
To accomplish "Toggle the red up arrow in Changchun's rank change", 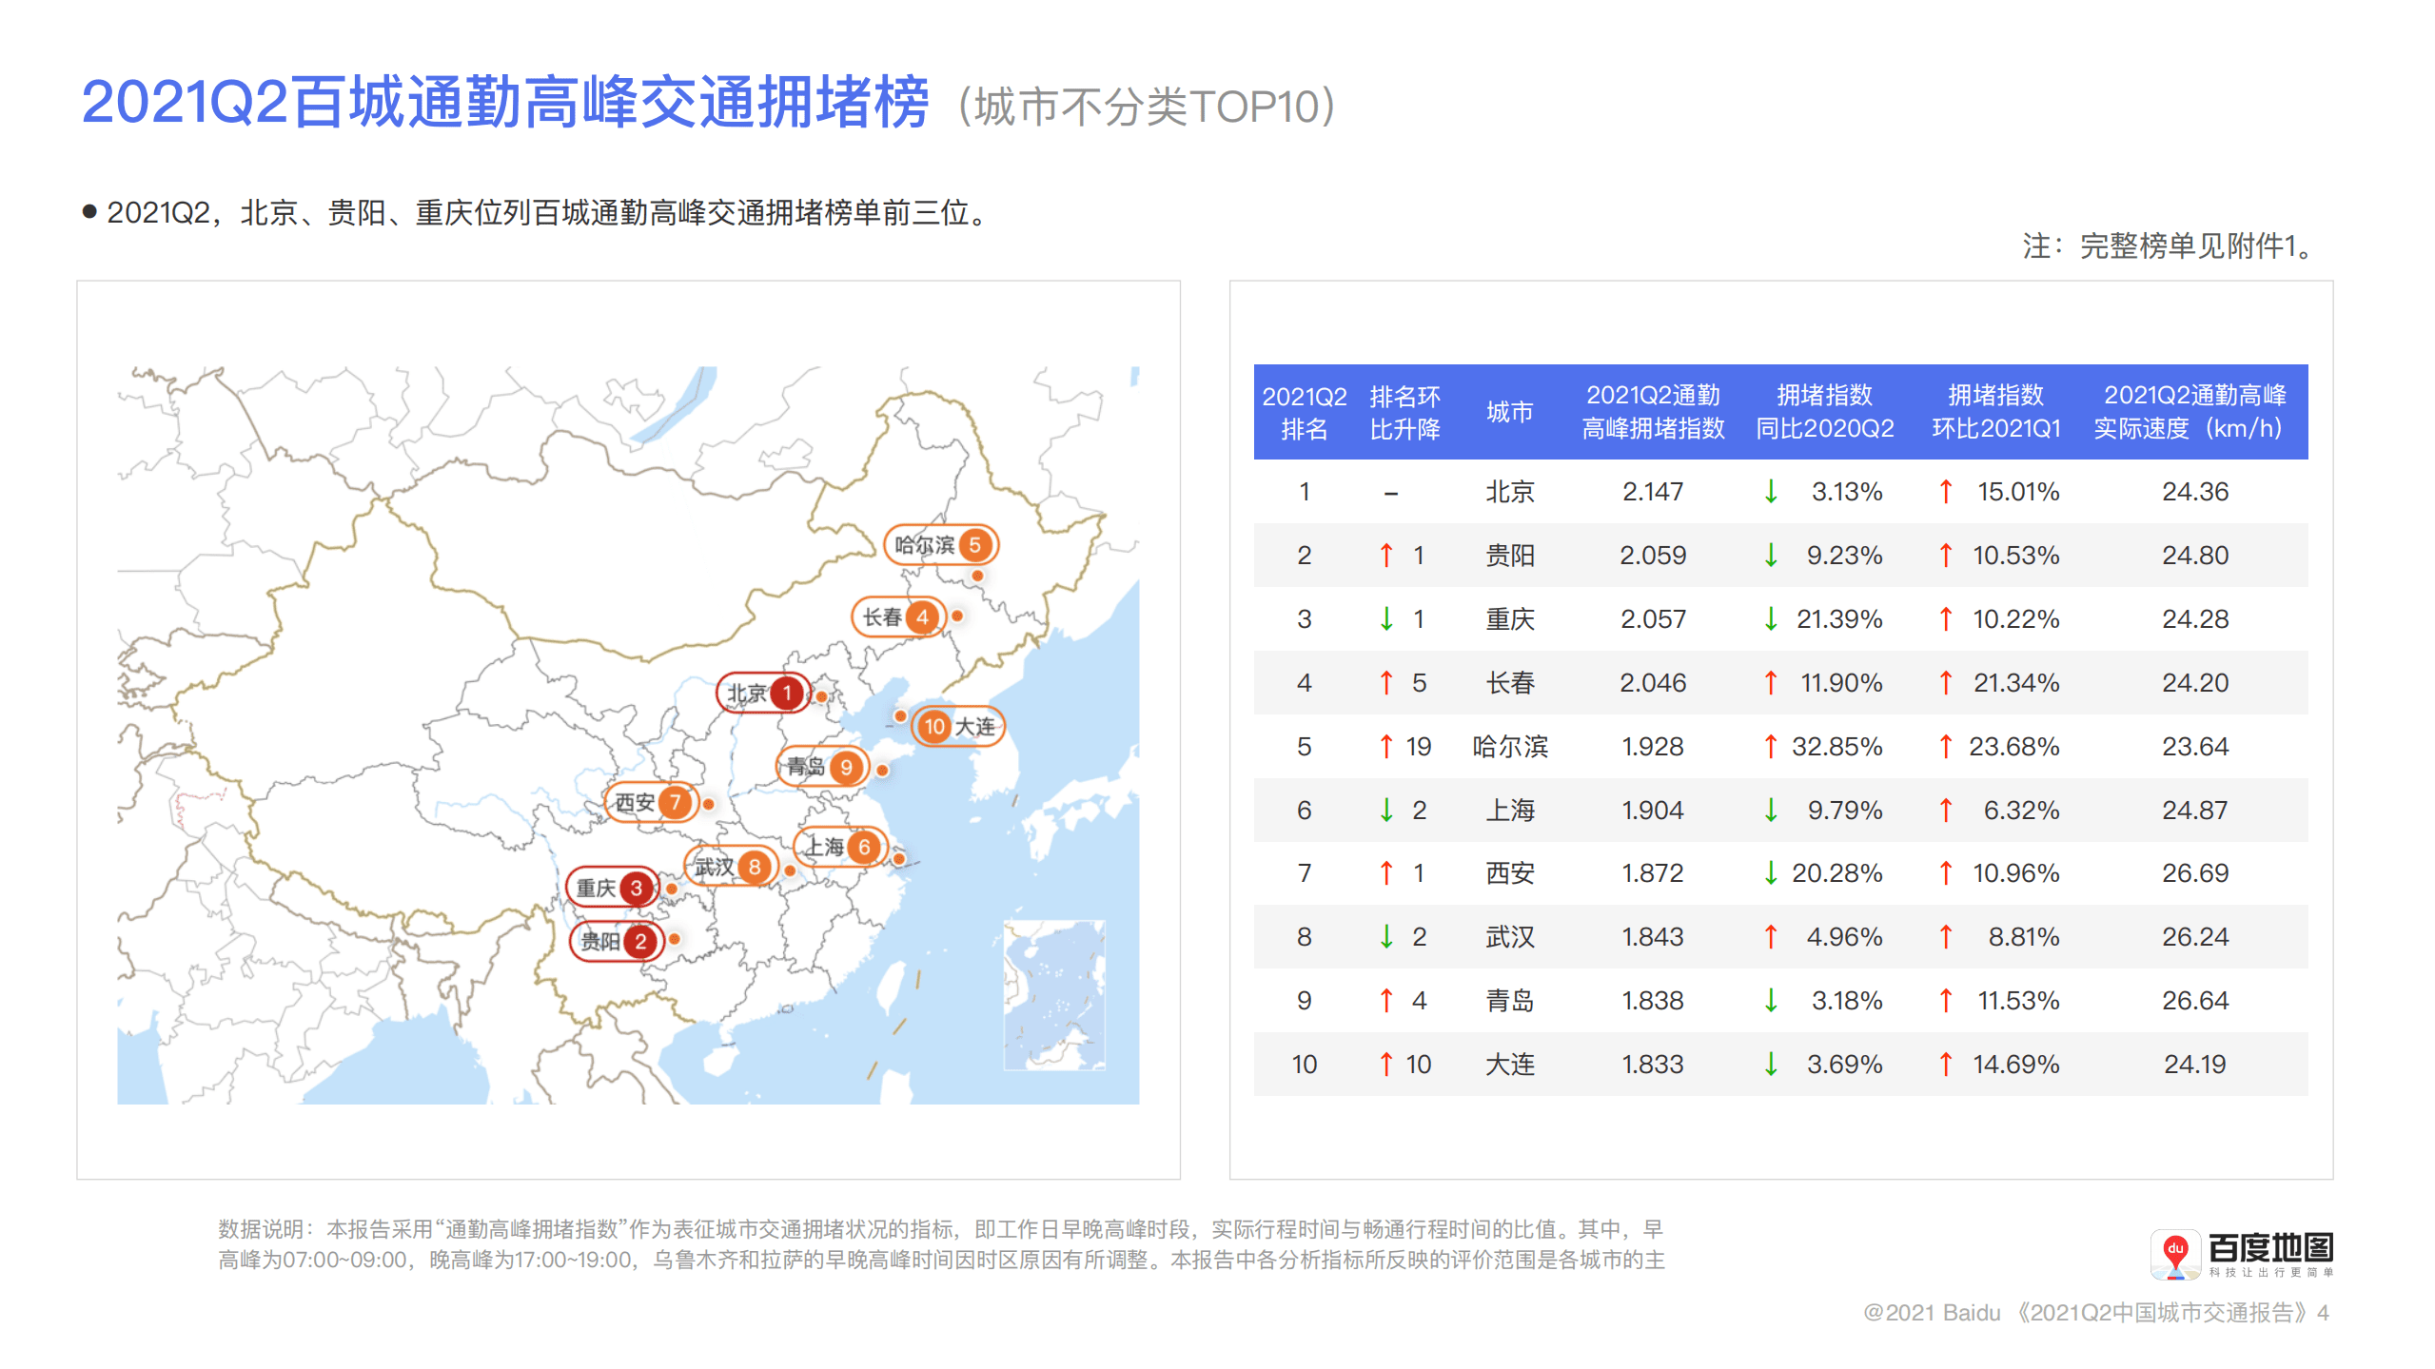I will click(x=1388, y=682).
